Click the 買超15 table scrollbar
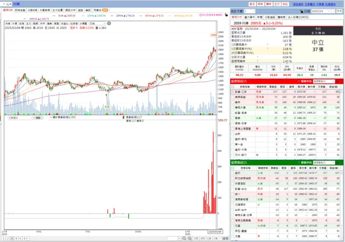Image resolution: width=345 pixels, height=242 pixels. [x=342, y=124]
